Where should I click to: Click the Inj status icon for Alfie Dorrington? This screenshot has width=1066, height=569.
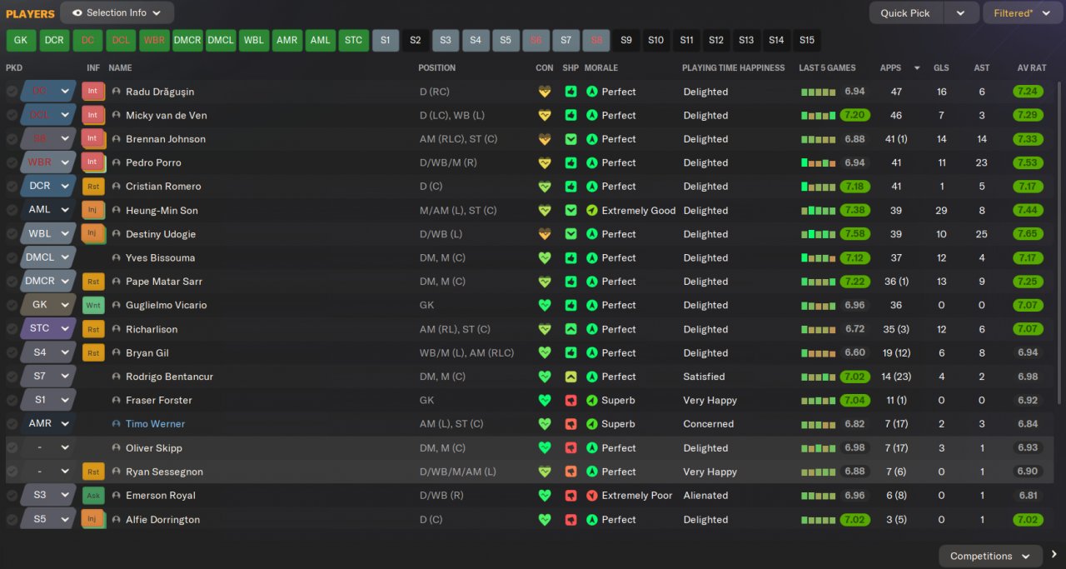(x=93, y=519)
